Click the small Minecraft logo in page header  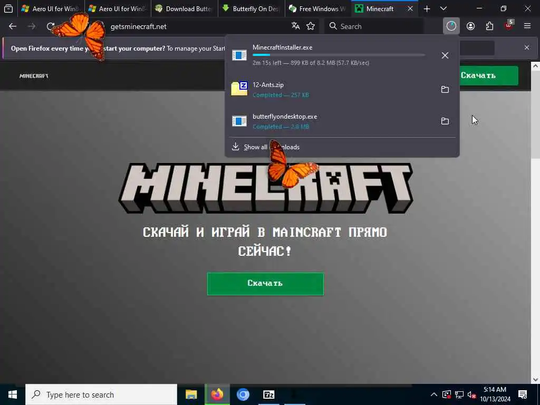coord(34,76)
